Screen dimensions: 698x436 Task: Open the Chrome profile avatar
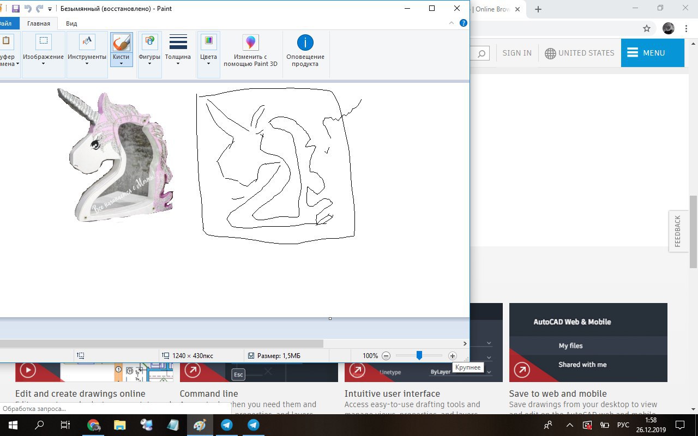click(668, 28)
